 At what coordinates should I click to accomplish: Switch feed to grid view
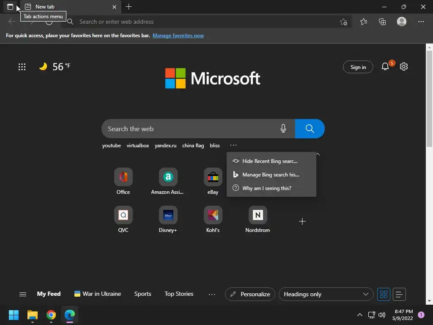coord(384,295)
